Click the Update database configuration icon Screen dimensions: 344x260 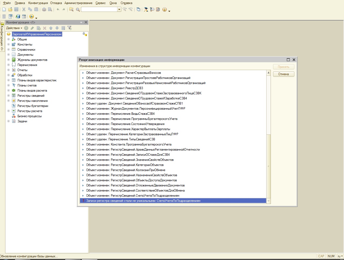click(18, 16)
